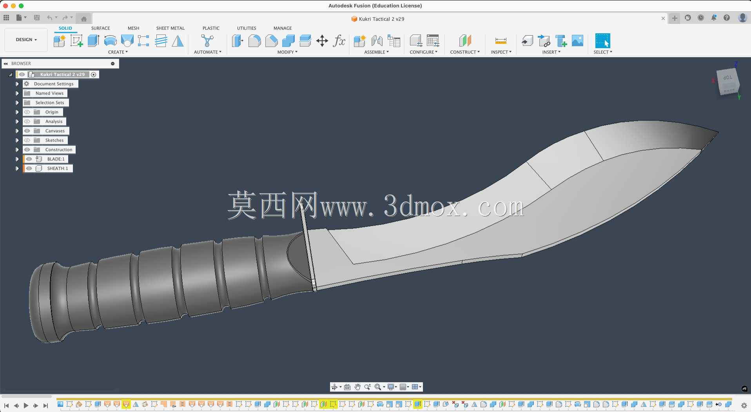
Task: Toggle visibility of Sketches folder
Action: (27, 140)
